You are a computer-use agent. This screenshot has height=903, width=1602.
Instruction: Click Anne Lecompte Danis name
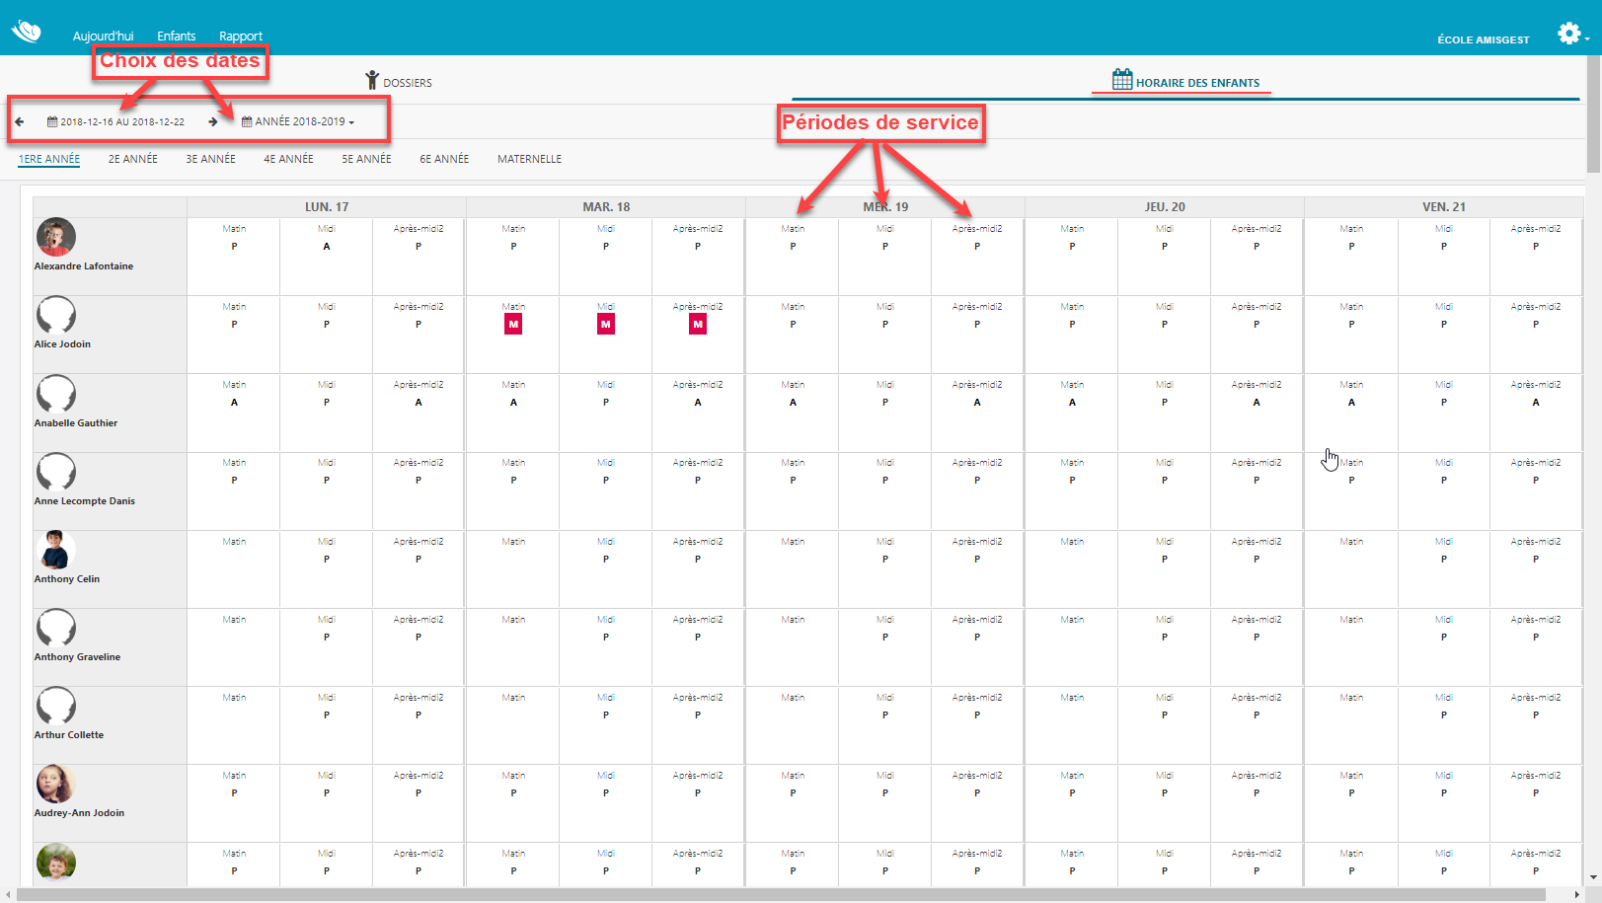85,501
